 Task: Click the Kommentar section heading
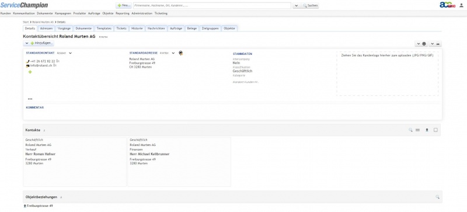pos(35,107)
